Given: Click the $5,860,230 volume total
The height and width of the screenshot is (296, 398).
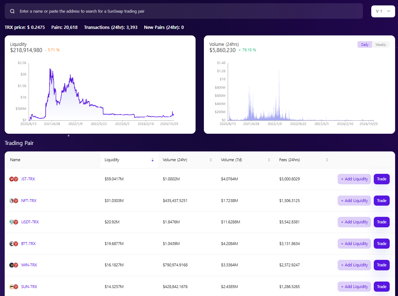Looking at the screenshot, I should [x=222, y=50].
